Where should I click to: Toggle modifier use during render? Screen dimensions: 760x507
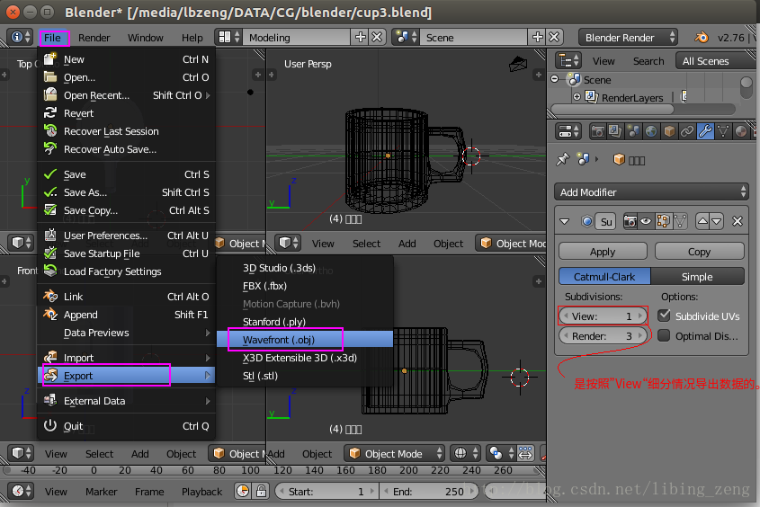click(630, 222)
